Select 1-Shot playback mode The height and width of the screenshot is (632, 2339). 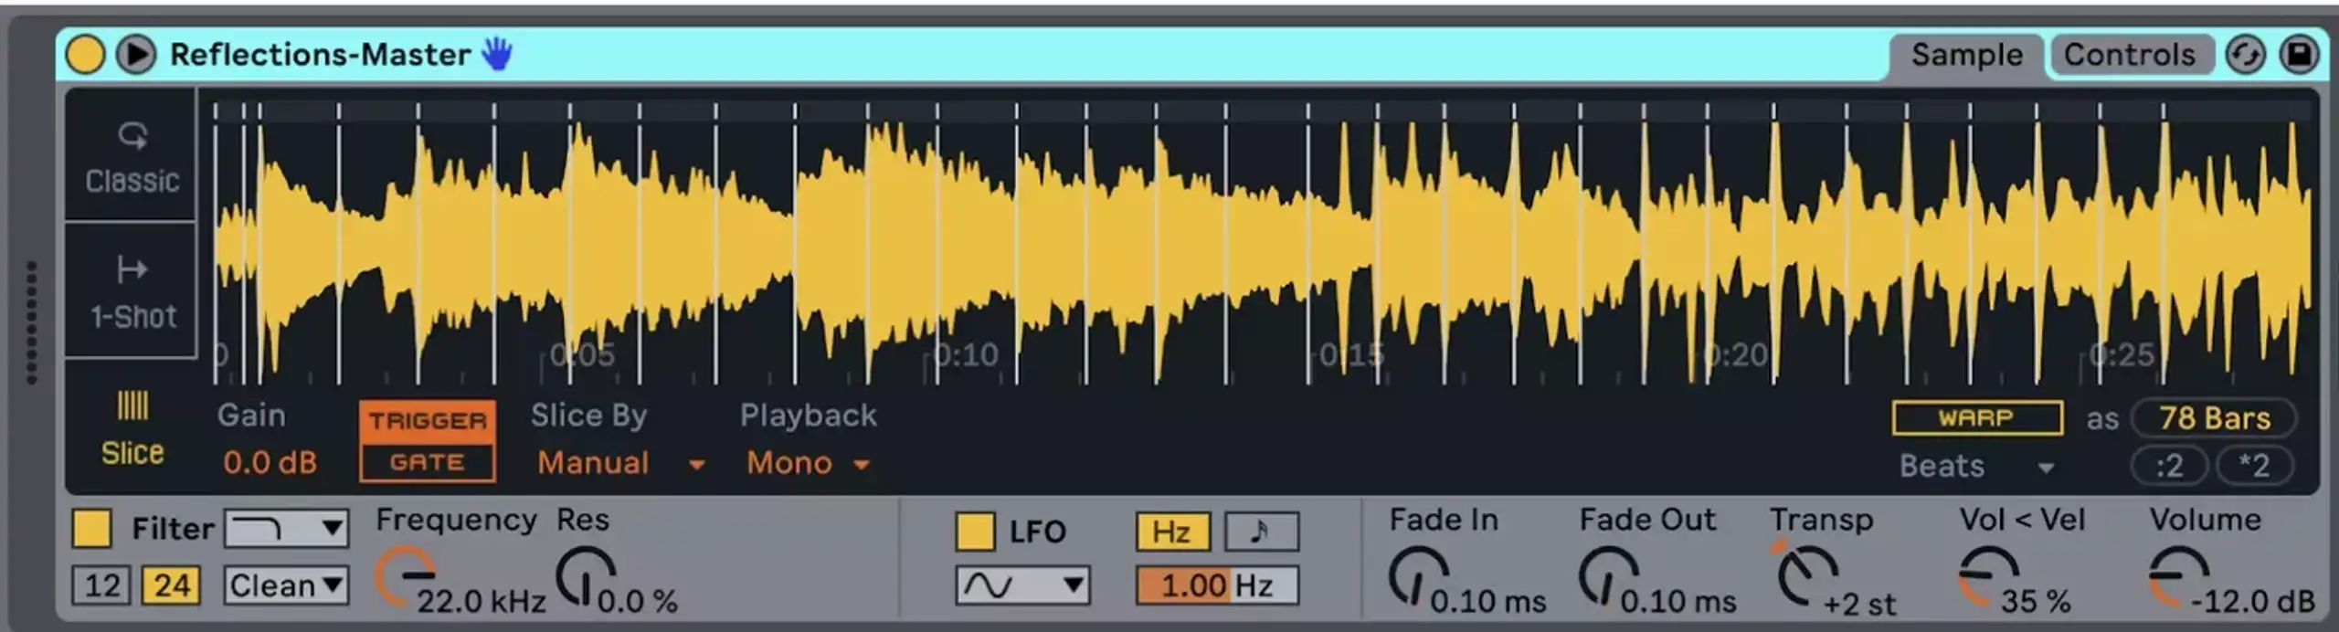[132, 292]
